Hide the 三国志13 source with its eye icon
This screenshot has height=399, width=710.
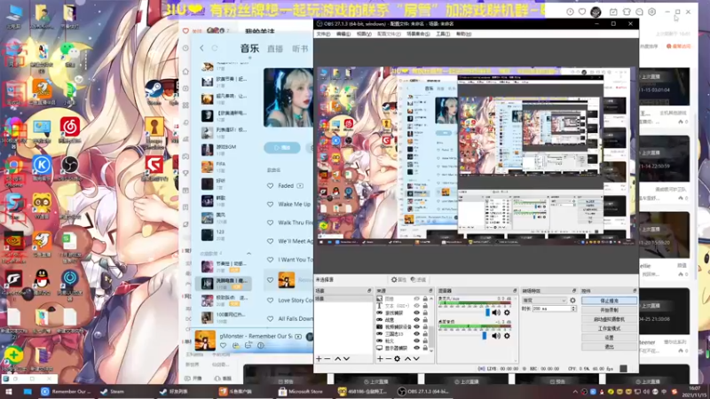(416, 334)
